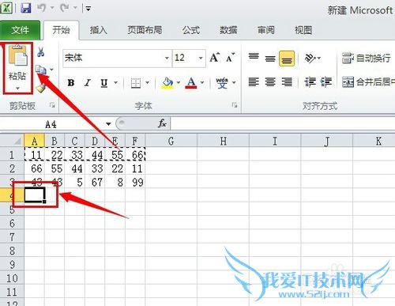Screen dimensions: 395x306
Task: Redo the last action
Action: tap(65, 8)
